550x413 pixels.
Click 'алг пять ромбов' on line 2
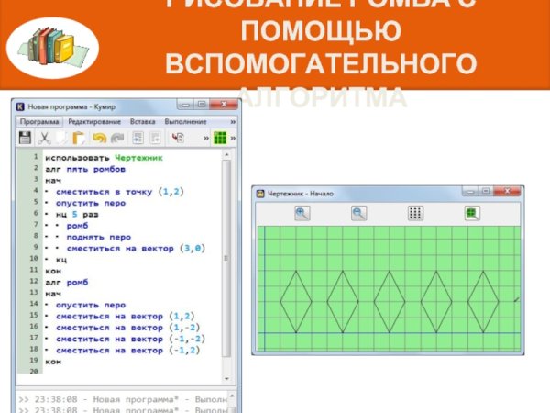[x=85, y=169]
